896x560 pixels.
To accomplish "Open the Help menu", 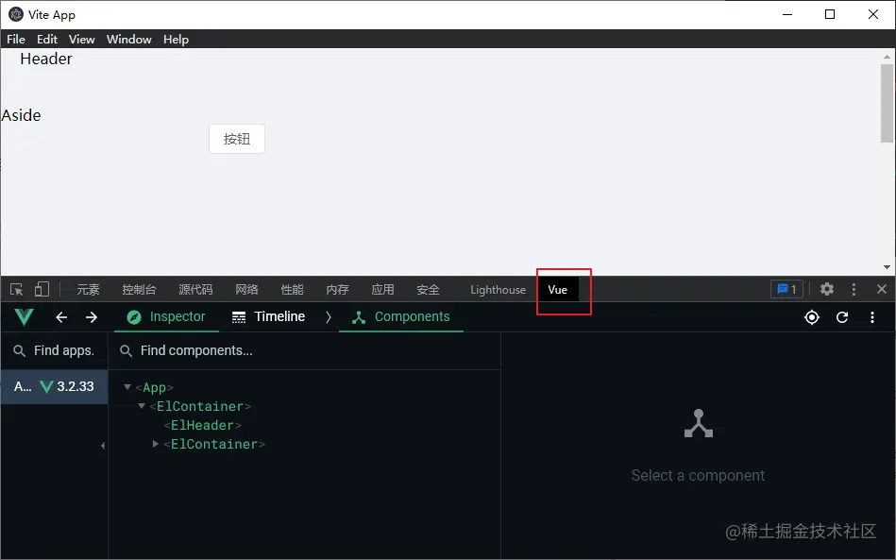I will [176, 40].
